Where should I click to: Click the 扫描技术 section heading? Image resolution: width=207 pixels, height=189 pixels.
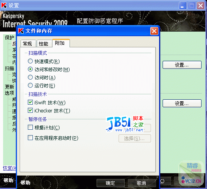[x=37, y=94]
